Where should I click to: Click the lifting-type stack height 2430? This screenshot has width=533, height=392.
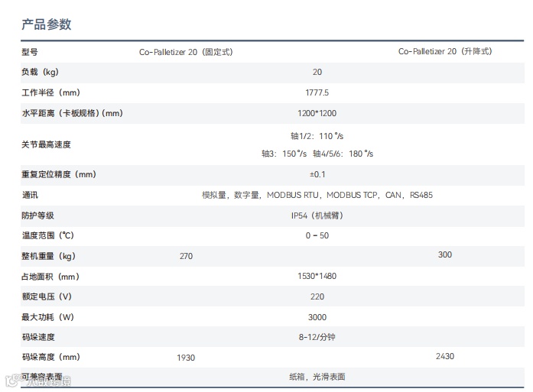tap(445, 356)
